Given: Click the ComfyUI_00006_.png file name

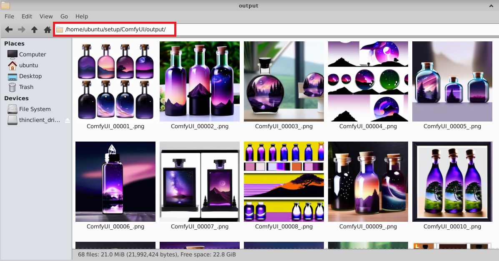Looking at the screenshot, I should point(115,227).
